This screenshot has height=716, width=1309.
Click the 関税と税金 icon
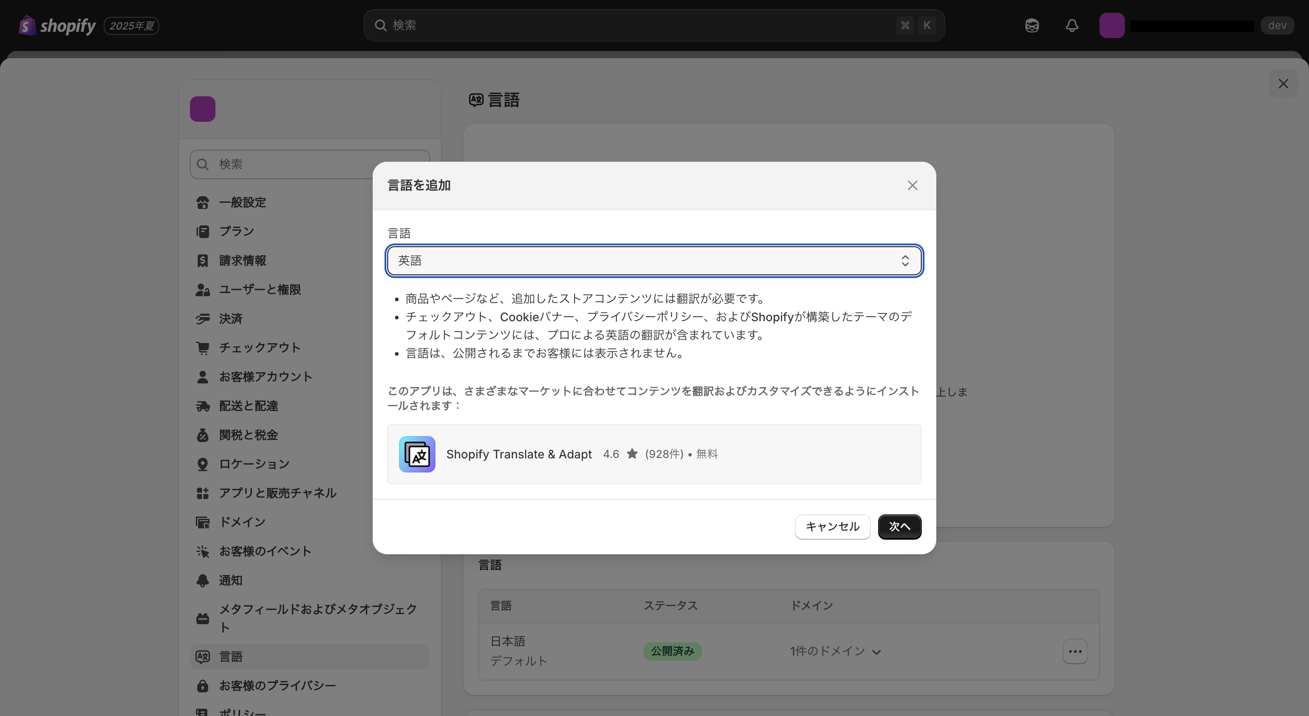(202, 435)
